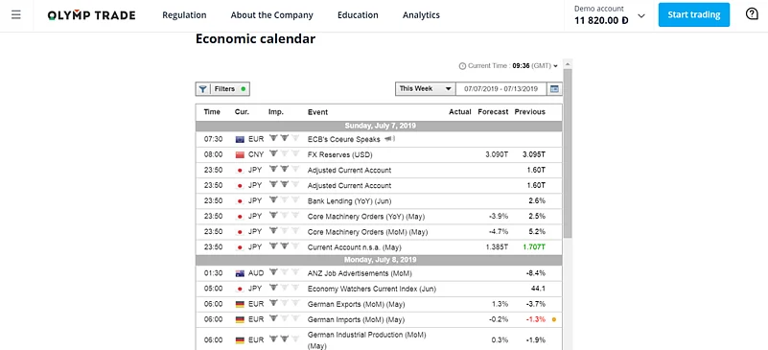Click the orange dot next to German Imports
768x350 pixels.
click(x=554, y=319)
